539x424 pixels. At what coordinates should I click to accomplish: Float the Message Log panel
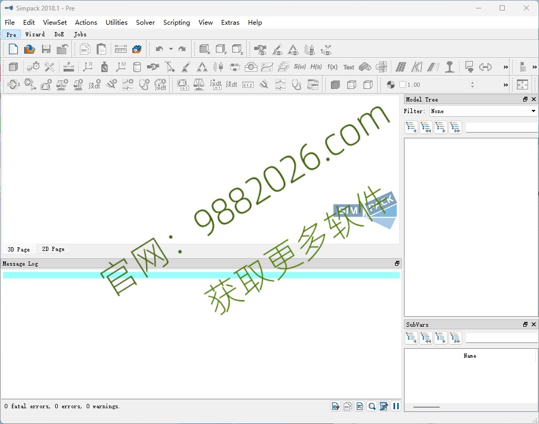pos(397,263)
